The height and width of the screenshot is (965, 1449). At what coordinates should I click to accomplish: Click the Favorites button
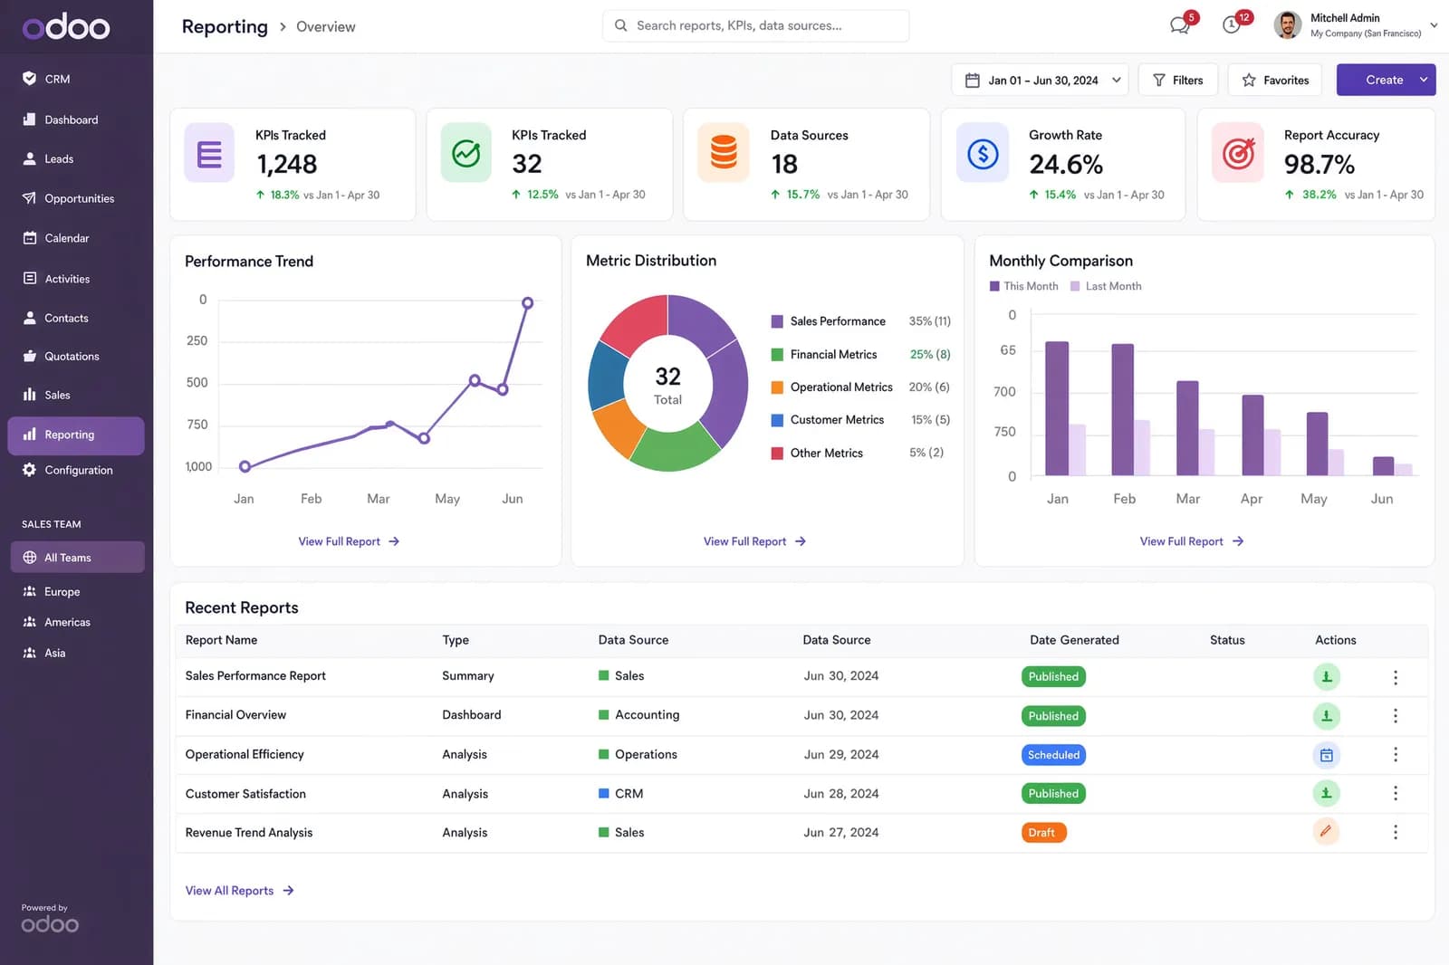click(x=1275, y=80)
